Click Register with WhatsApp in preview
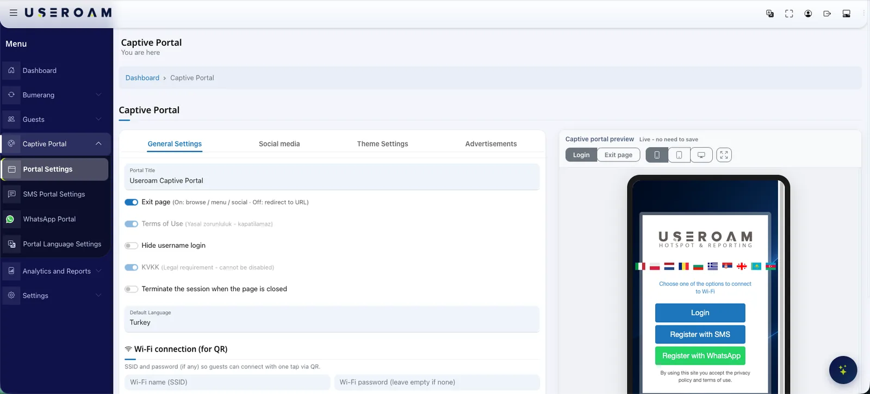The width and height of the screenshot is (870, 394). [x=700, y=355]
